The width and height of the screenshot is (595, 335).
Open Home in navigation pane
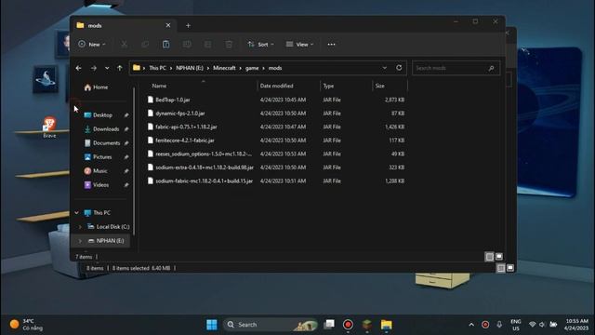click(x=96, y=87)
